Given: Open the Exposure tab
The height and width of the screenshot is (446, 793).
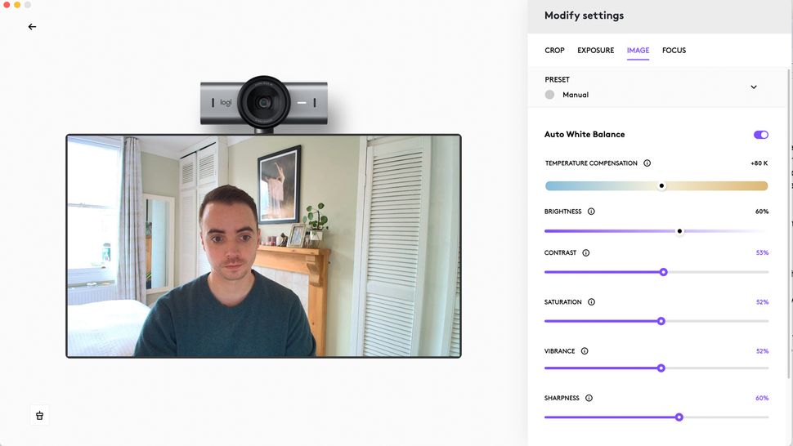Looking at the screenshot, I should 596,51.
